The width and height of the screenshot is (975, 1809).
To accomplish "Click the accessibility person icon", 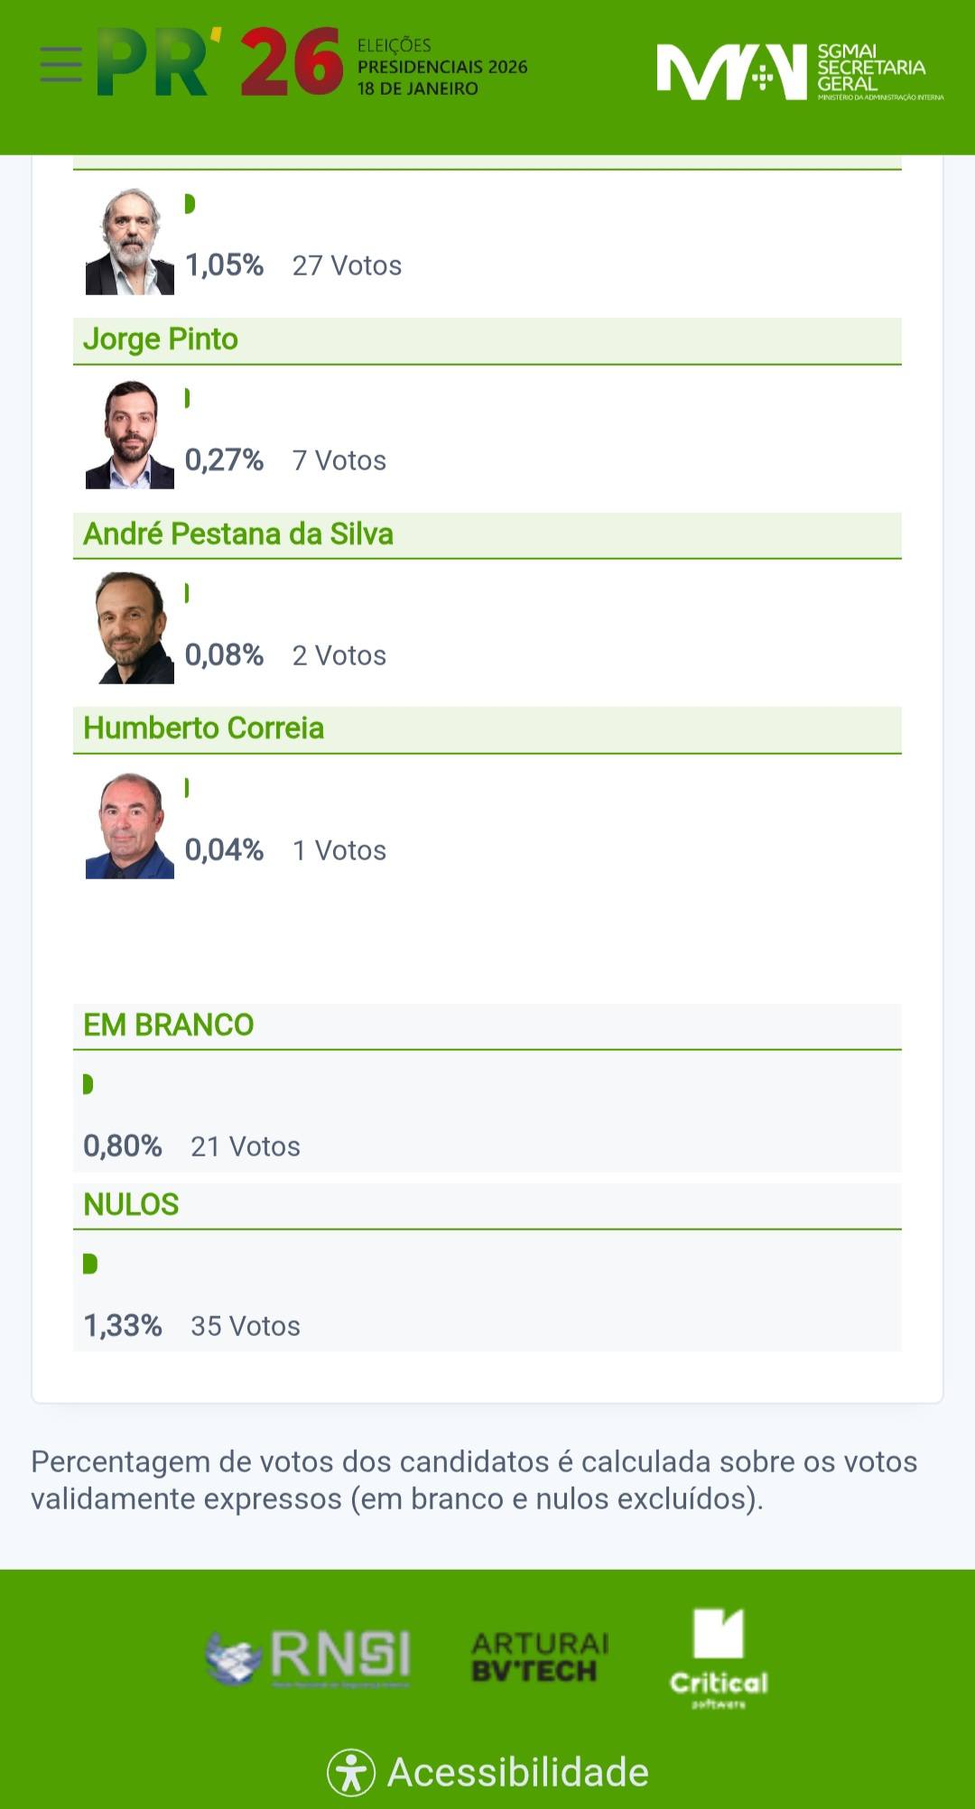I will tap(350, 1772).
